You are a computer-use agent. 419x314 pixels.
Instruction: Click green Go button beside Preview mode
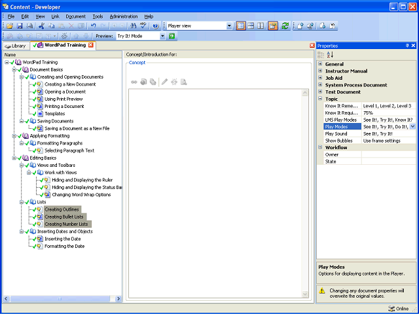tap(172, 36)
